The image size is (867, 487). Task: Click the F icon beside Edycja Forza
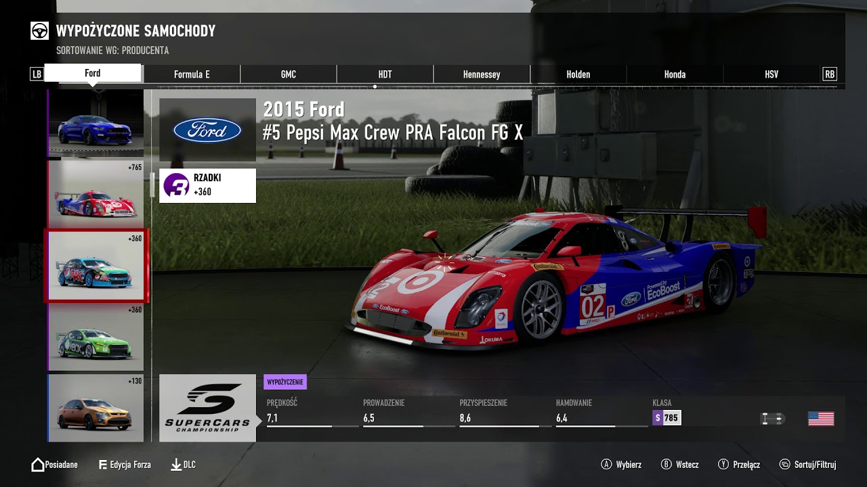[103, 465]
